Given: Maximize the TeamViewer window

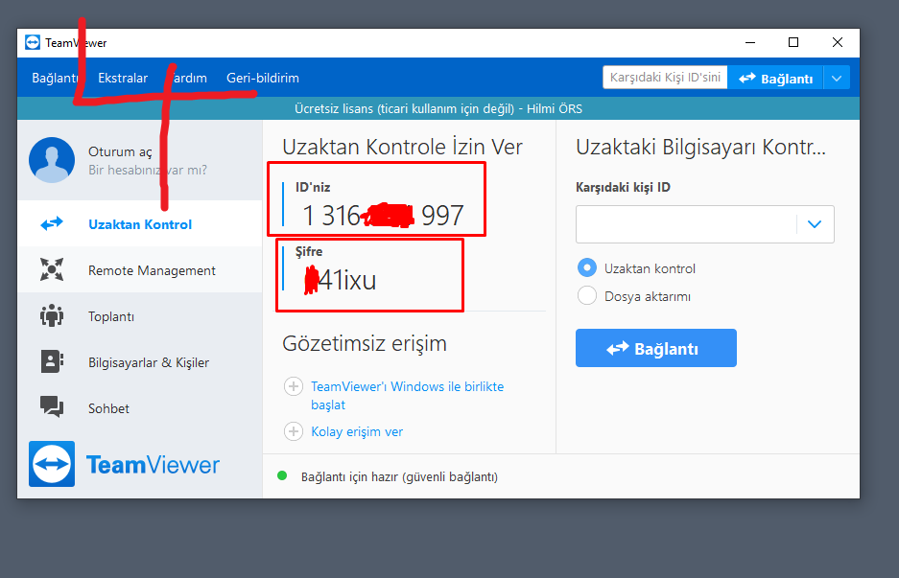Looking at the screenshot, I should pos(793,42).
